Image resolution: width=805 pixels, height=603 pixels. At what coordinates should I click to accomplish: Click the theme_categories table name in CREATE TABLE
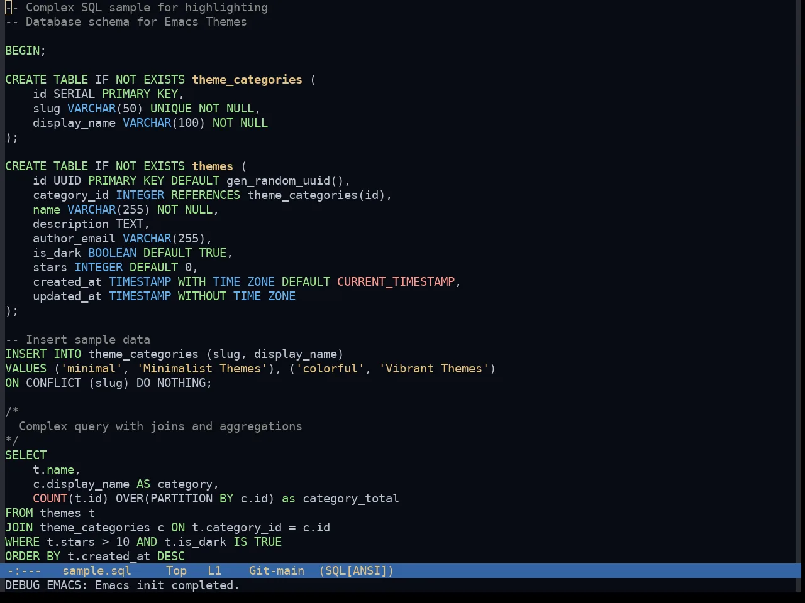click(x=247, y=80)
